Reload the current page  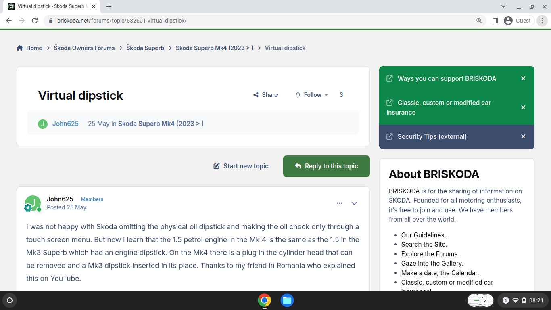(x=35, y=21)
